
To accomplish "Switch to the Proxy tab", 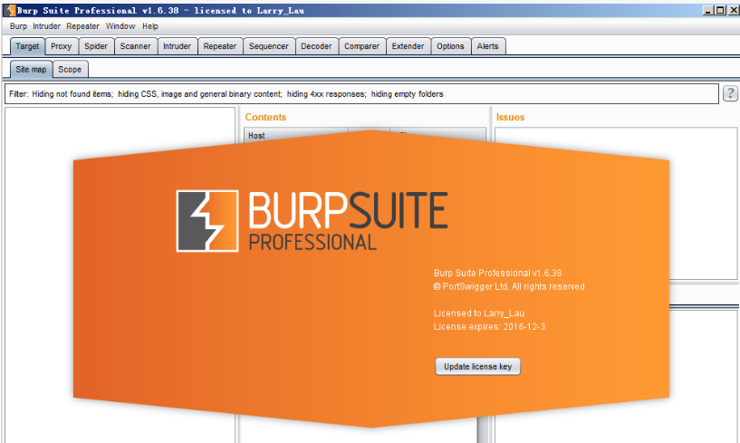I will 61,46.
